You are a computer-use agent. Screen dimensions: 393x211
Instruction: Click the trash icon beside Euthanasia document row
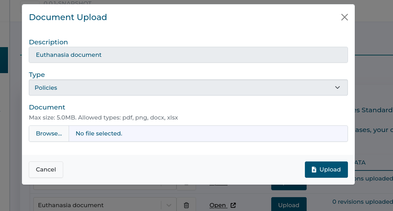(186, 205)
